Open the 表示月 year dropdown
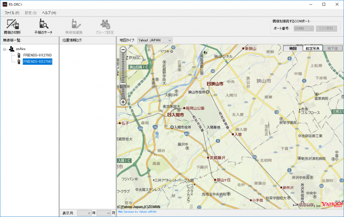Screen dimensions: 344x217 click(84, 213)
